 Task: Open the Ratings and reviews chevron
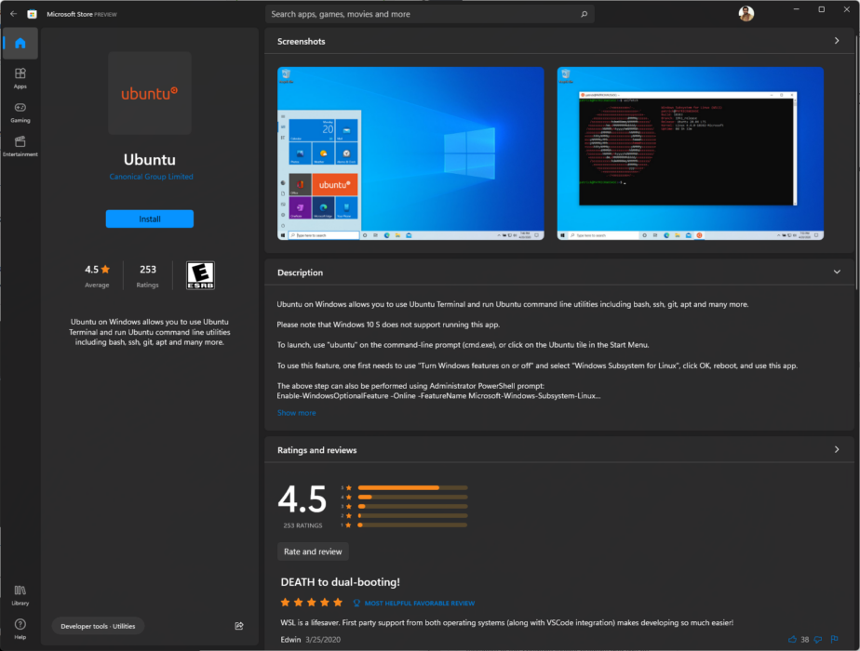(837, 449)
